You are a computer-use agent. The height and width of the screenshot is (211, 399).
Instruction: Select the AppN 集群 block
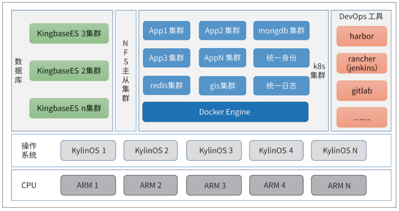tap(222, 58)
